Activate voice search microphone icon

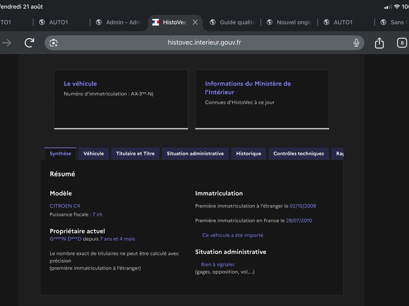(x=356, y=43)
